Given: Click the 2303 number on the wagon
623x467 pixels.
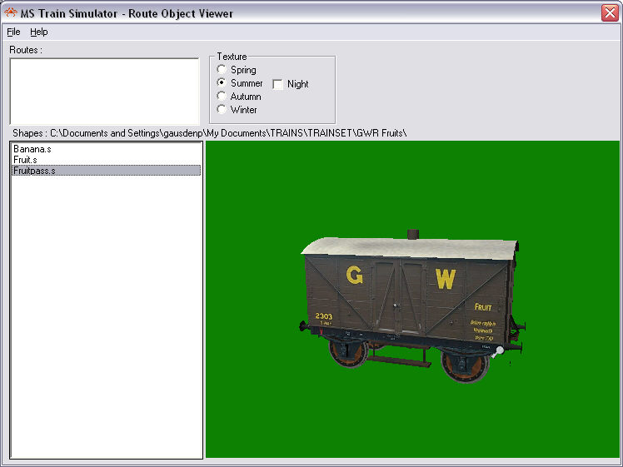Looking at the screenshot, I should coord(324,316).
